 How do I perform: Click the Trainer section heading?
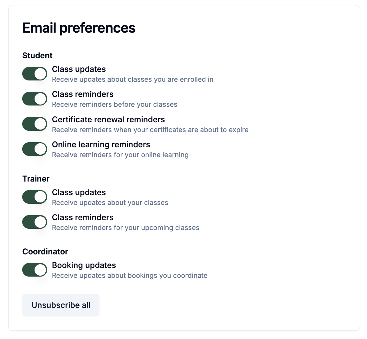click(36, 179)
